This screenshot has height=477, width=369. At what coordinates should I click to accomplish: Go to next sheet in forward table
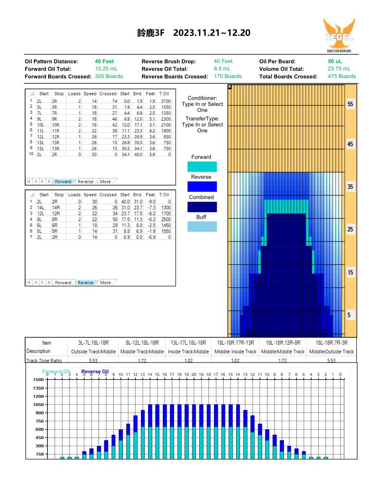tap(42, 182)
